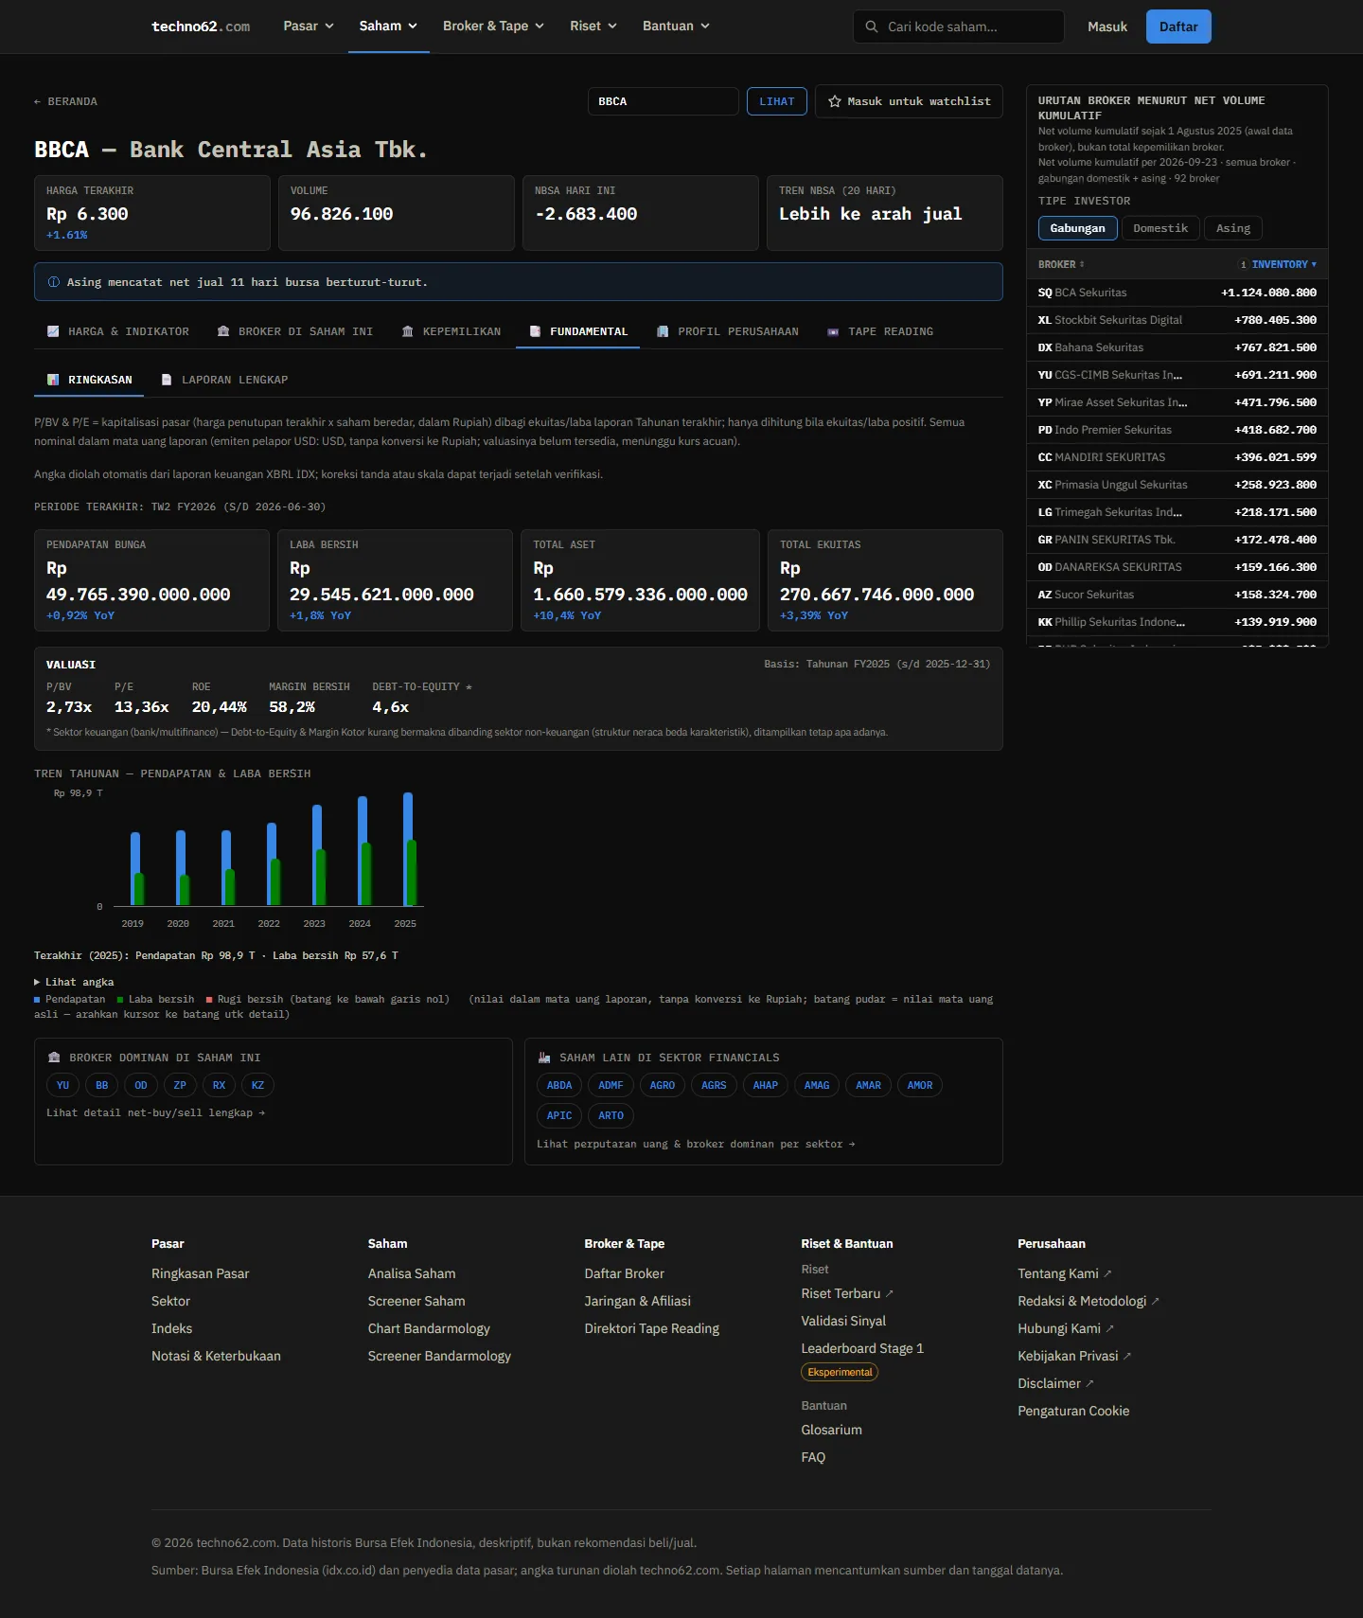Open the Riset dropdown menu

[x=593, y=27]
